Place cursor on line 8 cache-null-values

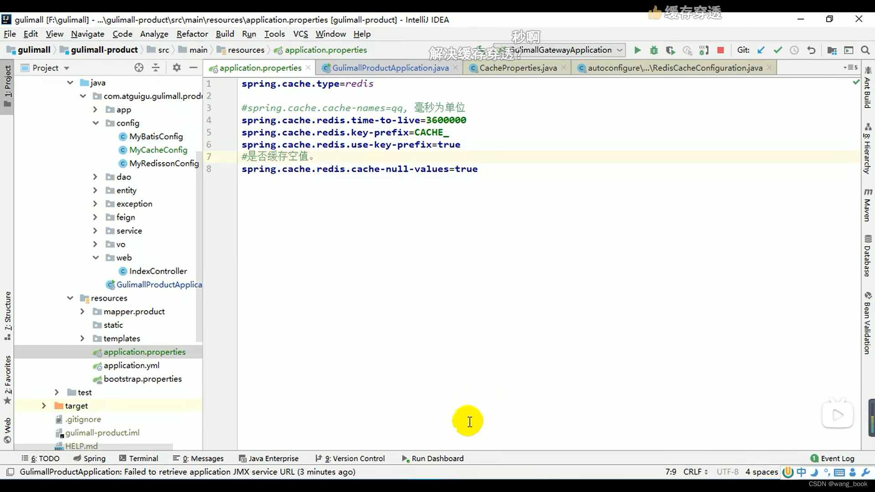[359, 169]
